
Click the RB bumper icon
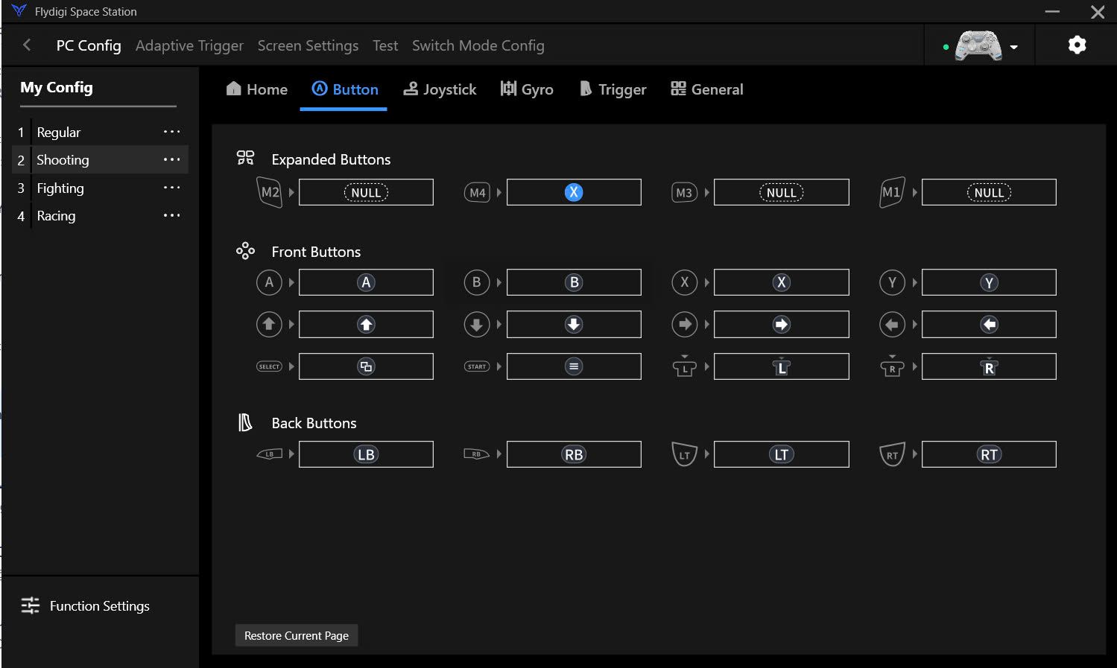click(x=477, y=454)
